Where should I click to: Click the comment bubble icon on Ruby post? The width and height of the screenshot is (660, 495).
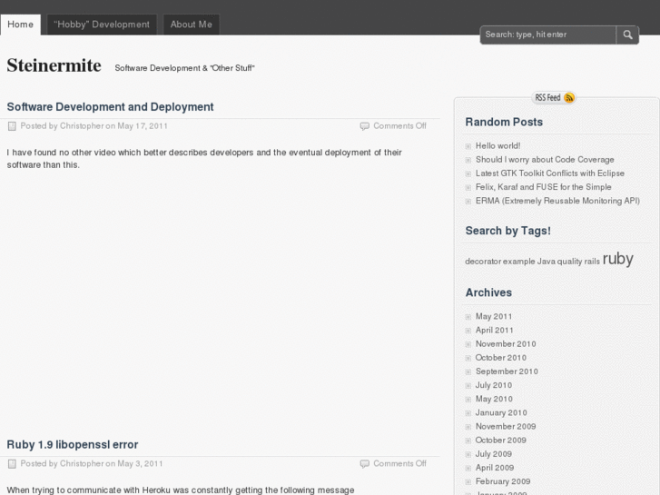click(365, 464)
